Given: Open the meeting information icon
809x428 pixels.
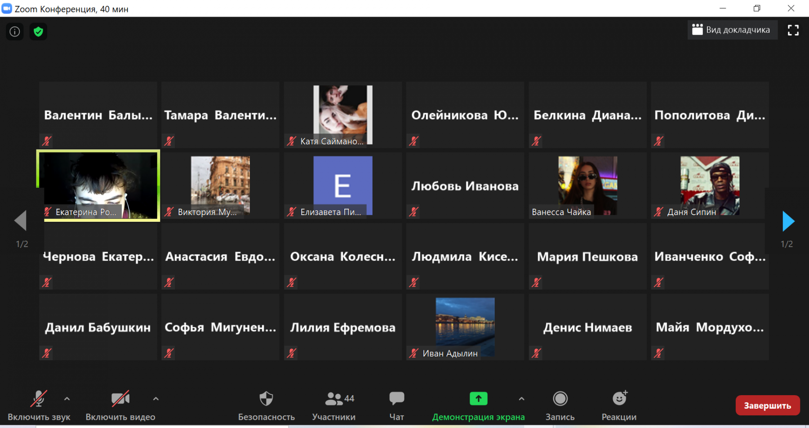Looking at the screenshot, I should (x=15, y=31).
